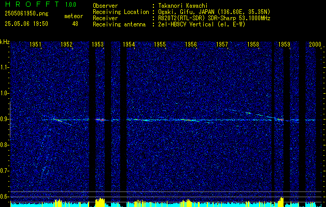Click the observer name Takanori Kawachi

click(x=183, y=6)
